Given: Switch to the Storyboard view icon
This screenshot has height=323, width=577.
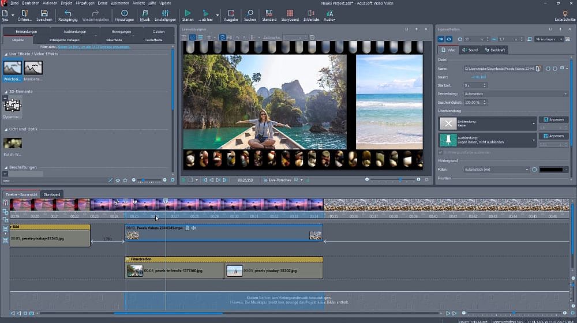Looking at the screenshot, I should click(x=290, y=13).
